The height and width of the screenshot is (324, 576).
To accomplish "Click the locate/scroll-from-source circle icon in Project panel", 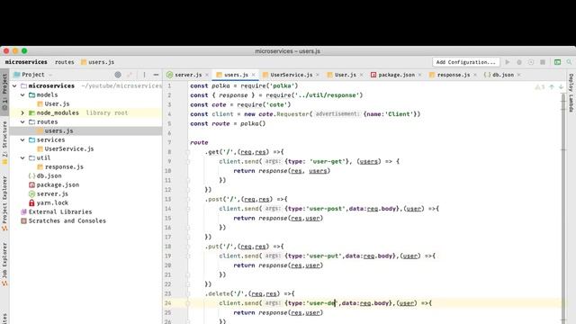I will pos(118,75).
